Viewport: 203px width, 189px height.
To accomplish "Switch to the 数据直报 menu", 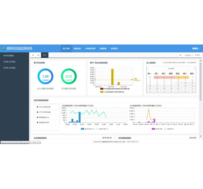I will pos(77,49).
